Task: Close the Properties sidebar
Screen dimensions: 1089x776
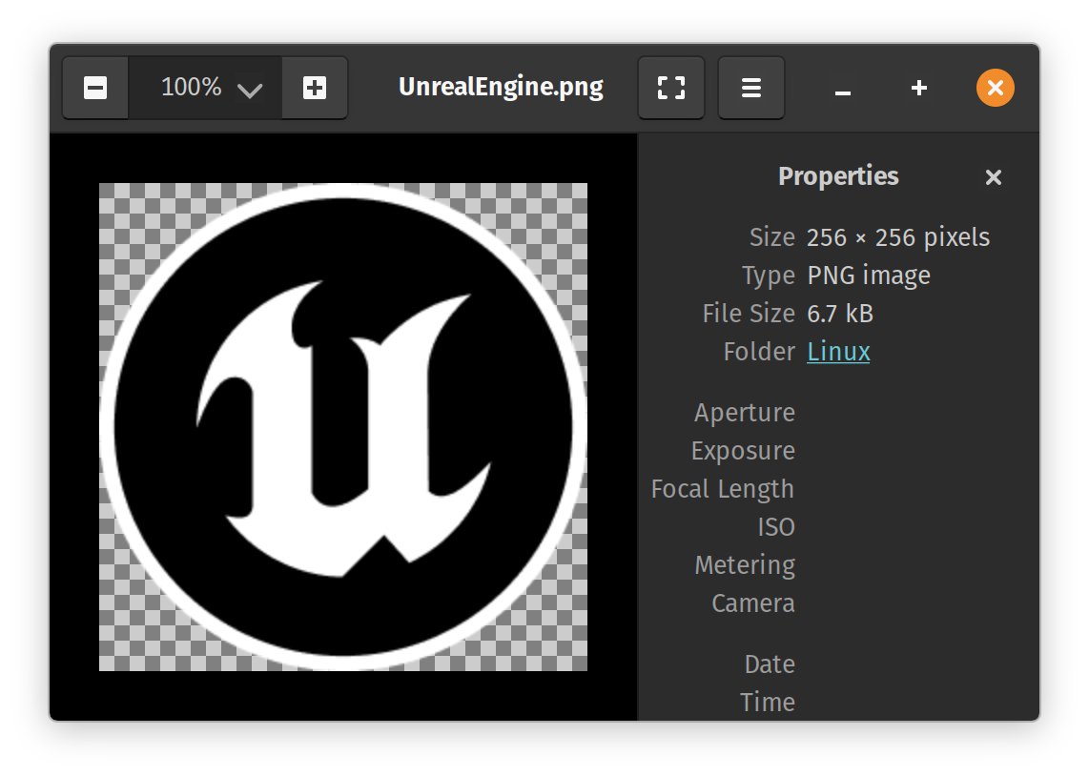Action: (993, 177)
